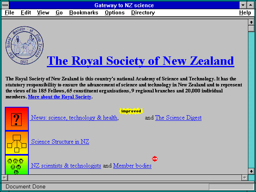
Task: Open the View menu
Action: click(x=43, y=13)
